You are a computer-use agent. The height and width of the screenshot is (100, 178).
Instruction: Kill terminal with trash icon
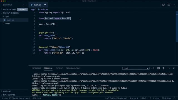164,68
